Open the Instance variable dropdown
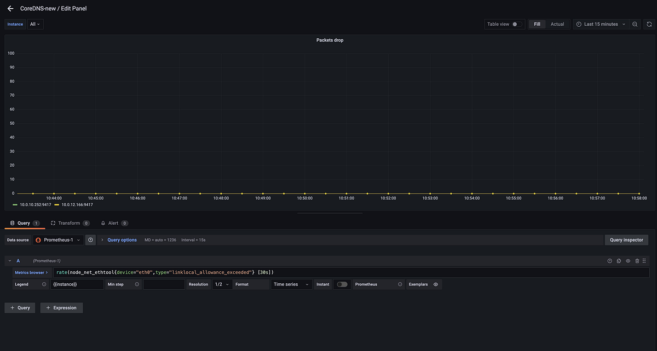 [x=36, y=24]
